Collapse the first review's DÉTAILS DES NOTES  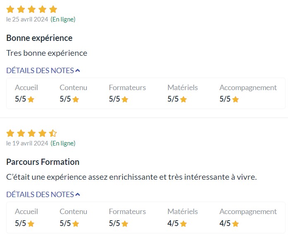pos(43,70)
